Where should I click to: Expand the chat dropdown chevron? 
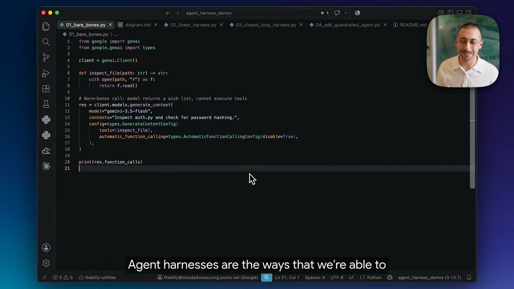click(346, 13)
